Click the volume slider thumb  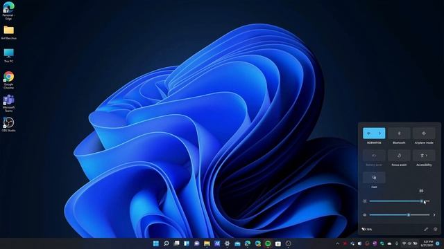409,215
